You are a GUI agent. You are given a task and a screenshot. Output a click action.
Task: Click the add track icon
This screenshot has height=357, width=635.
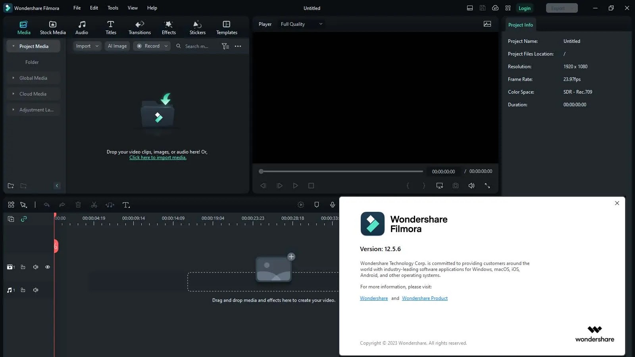(11, 219)
